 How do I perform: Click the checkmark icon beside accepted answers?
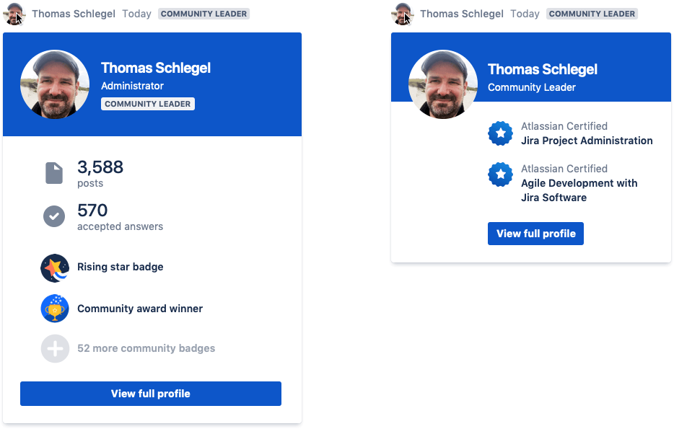point(54,216)
